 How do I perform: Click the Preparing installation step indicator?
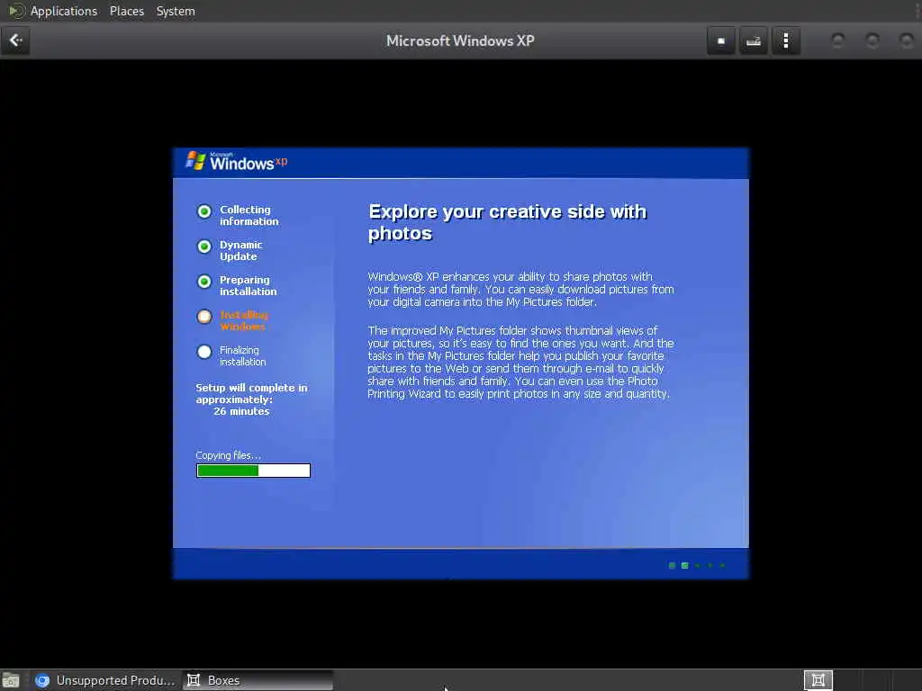(x=204, y=282)
